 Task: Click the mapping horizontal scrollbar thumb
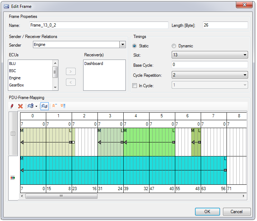(x=61, y=196)
